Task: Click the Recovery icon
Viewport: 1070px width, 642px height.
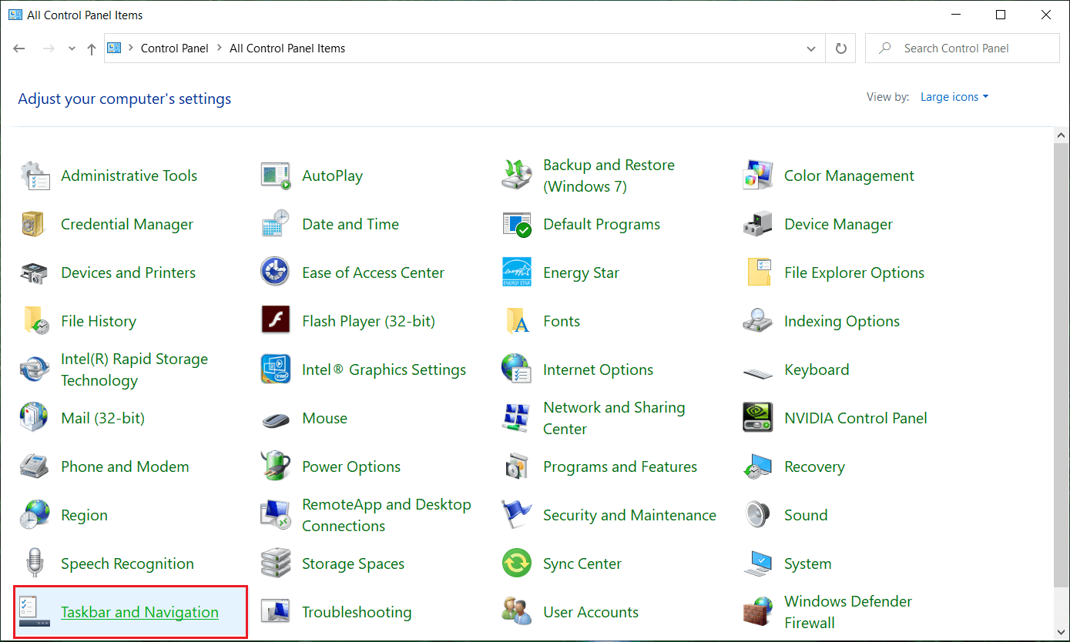Action: pyautogui.click(x=758, y=466)
